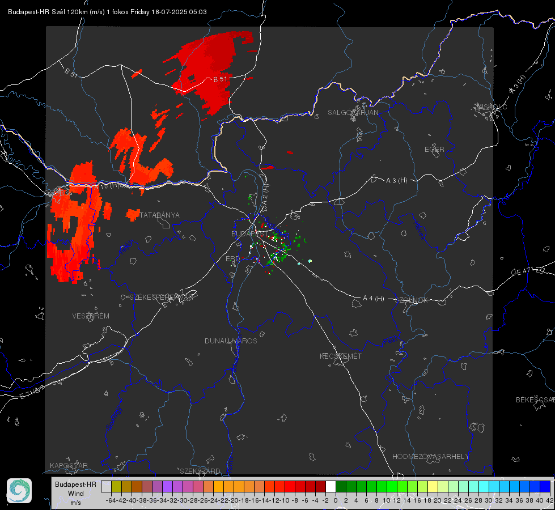Click the small red echo beside TATABANYA
The width and height of the screenshot is (555, 510).
(133, 214)
